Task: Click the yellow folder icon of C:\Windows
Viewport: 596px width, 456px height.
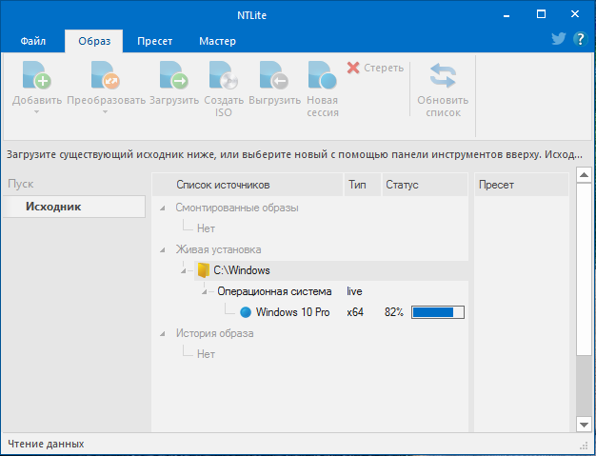Action: 204,270
